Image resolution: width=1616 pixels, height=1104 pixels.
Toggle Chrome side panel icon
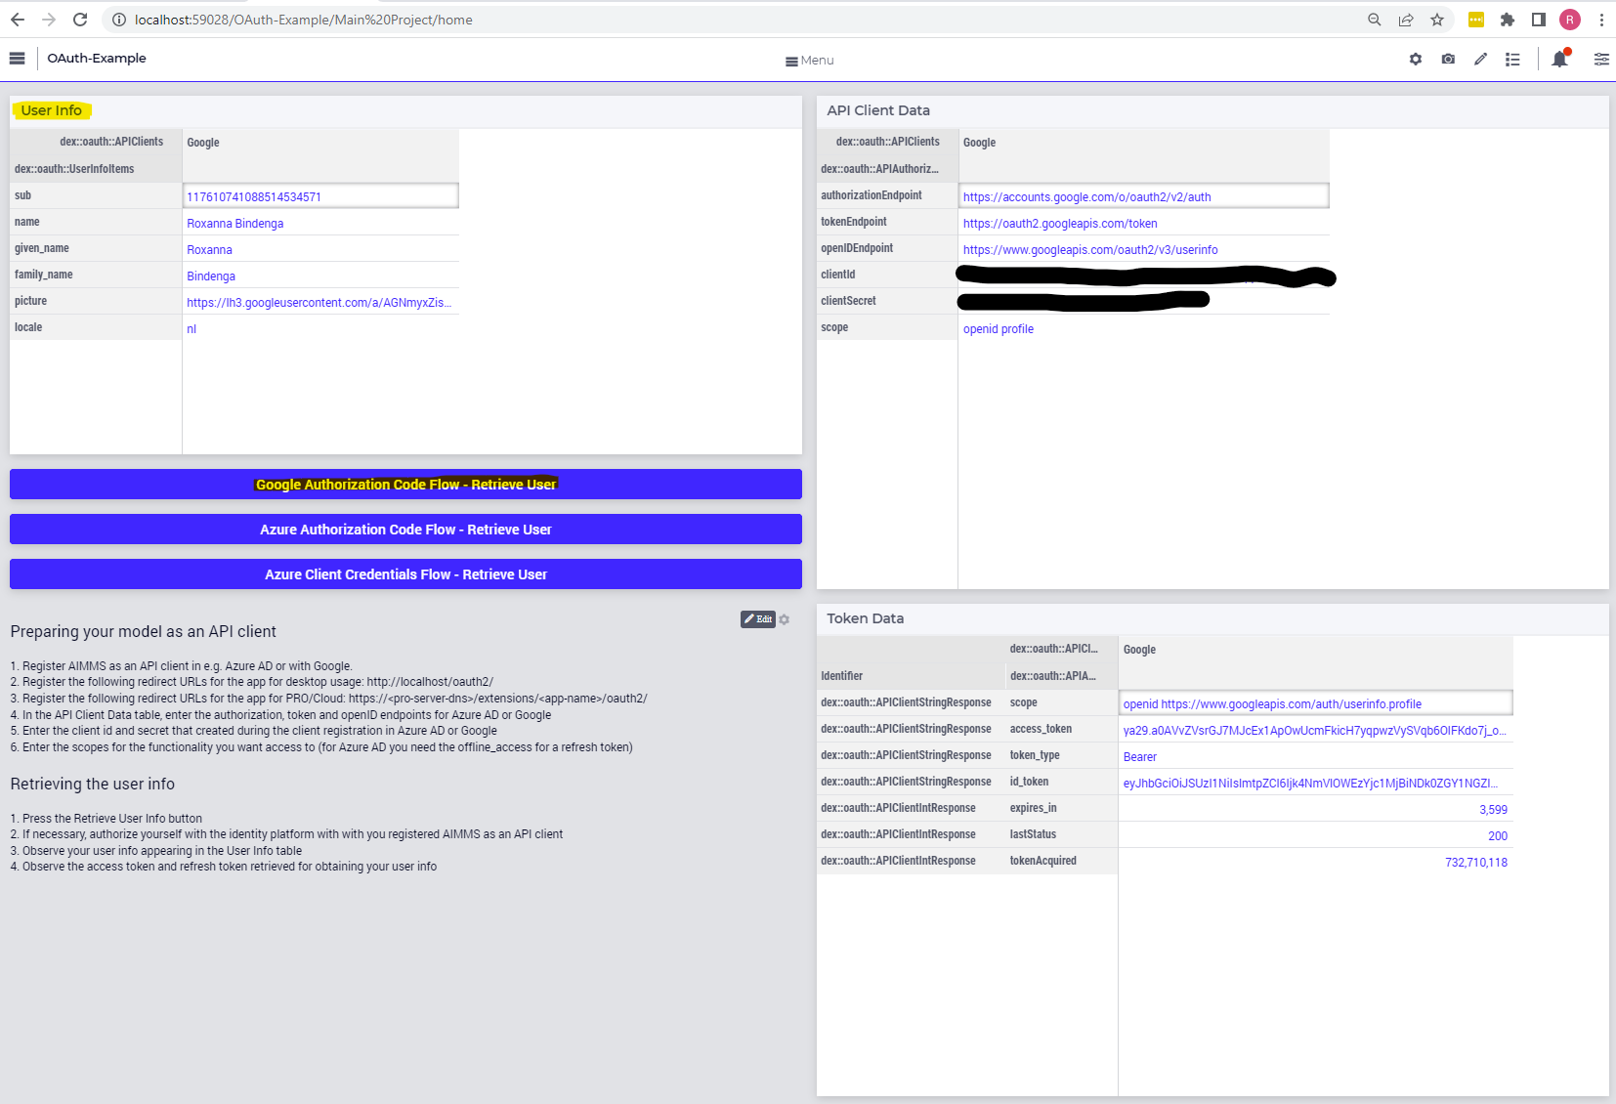pos(1539,20)
